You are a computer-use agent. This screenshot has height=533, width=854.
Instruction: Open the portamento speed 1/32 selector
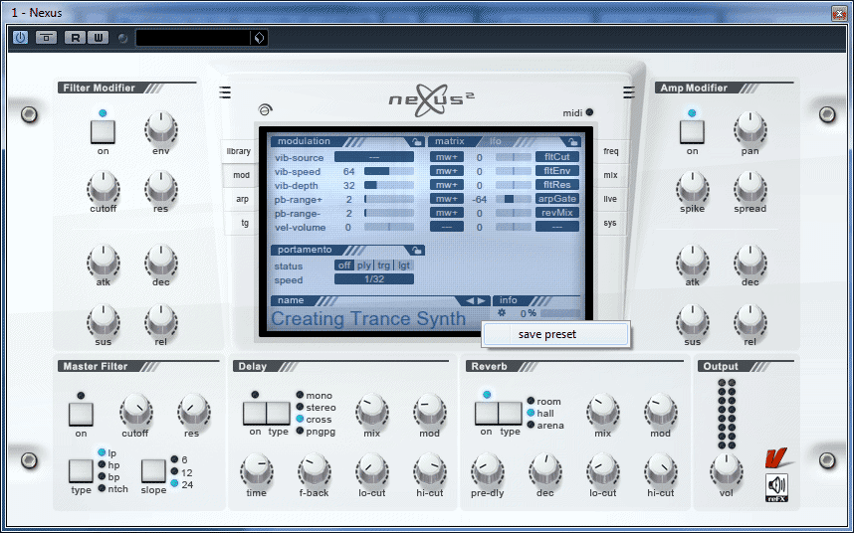(374, 279)
